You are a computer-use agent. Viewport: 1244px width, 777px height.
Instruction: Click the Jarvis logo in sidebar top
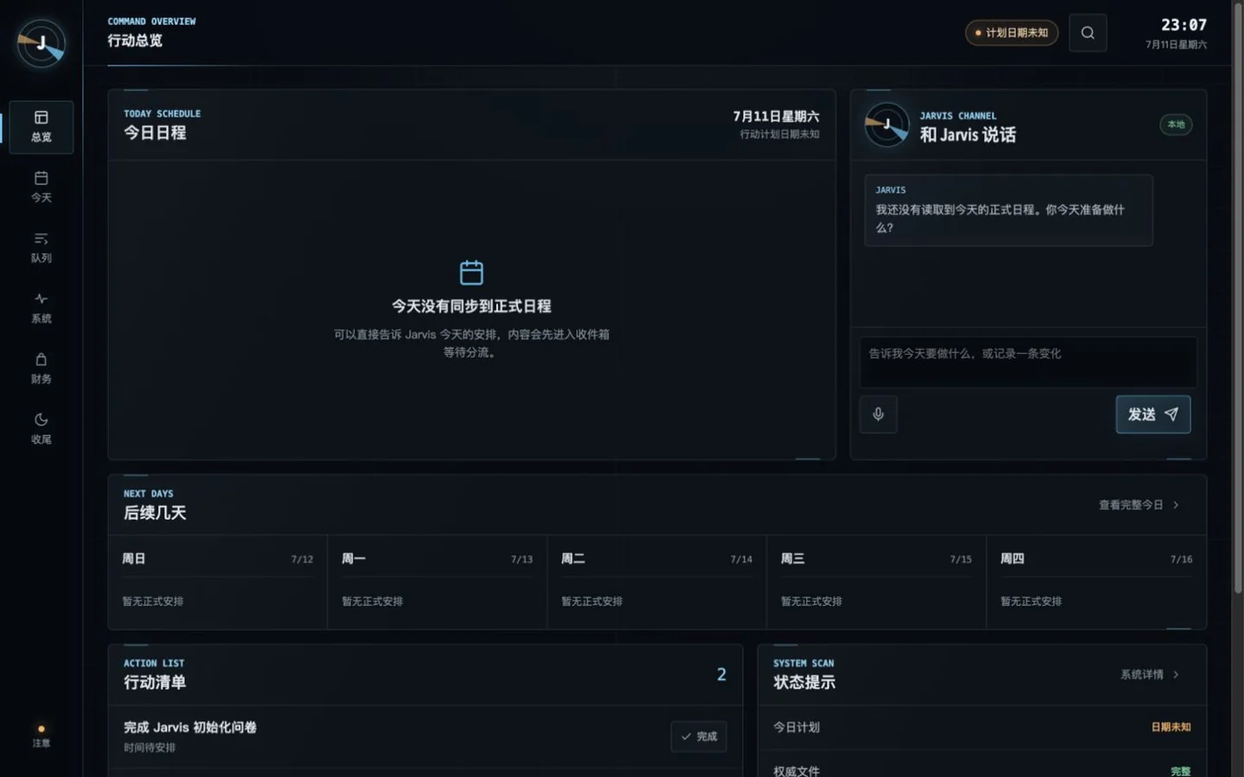click(41, 43)
